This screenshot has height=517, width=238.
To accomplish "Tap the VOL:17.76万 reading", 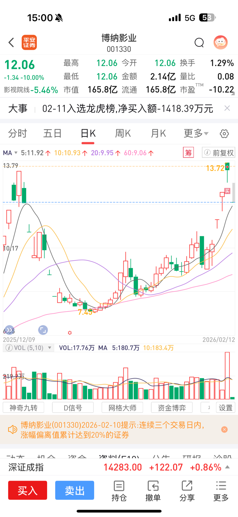I will 77,348.
